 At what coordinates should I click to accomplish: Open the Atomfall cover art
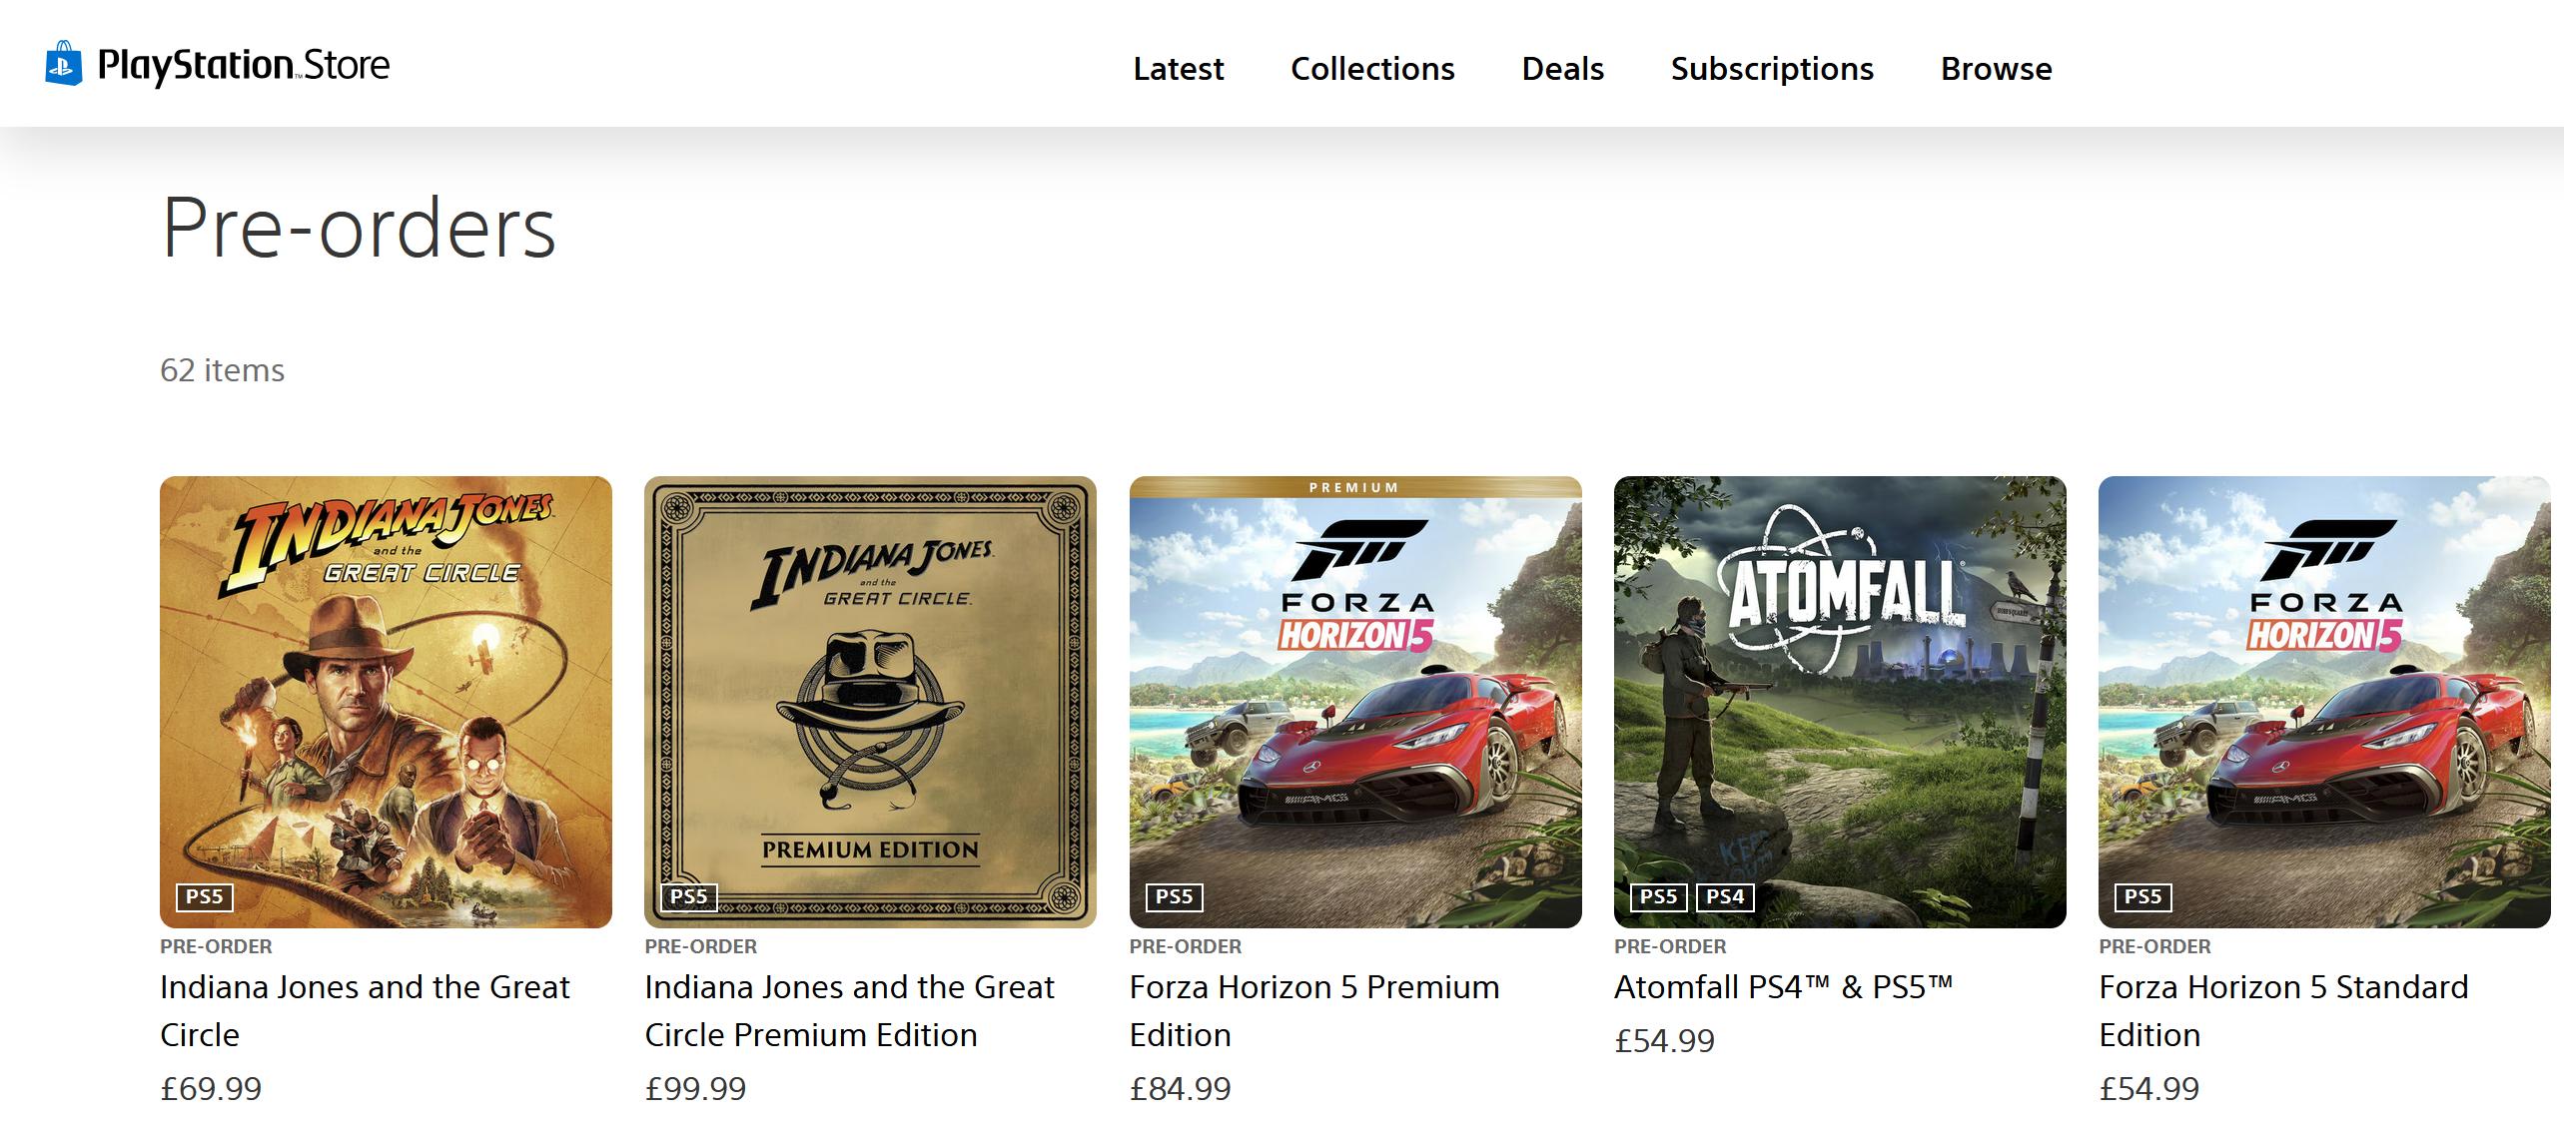pos(1840,702)
